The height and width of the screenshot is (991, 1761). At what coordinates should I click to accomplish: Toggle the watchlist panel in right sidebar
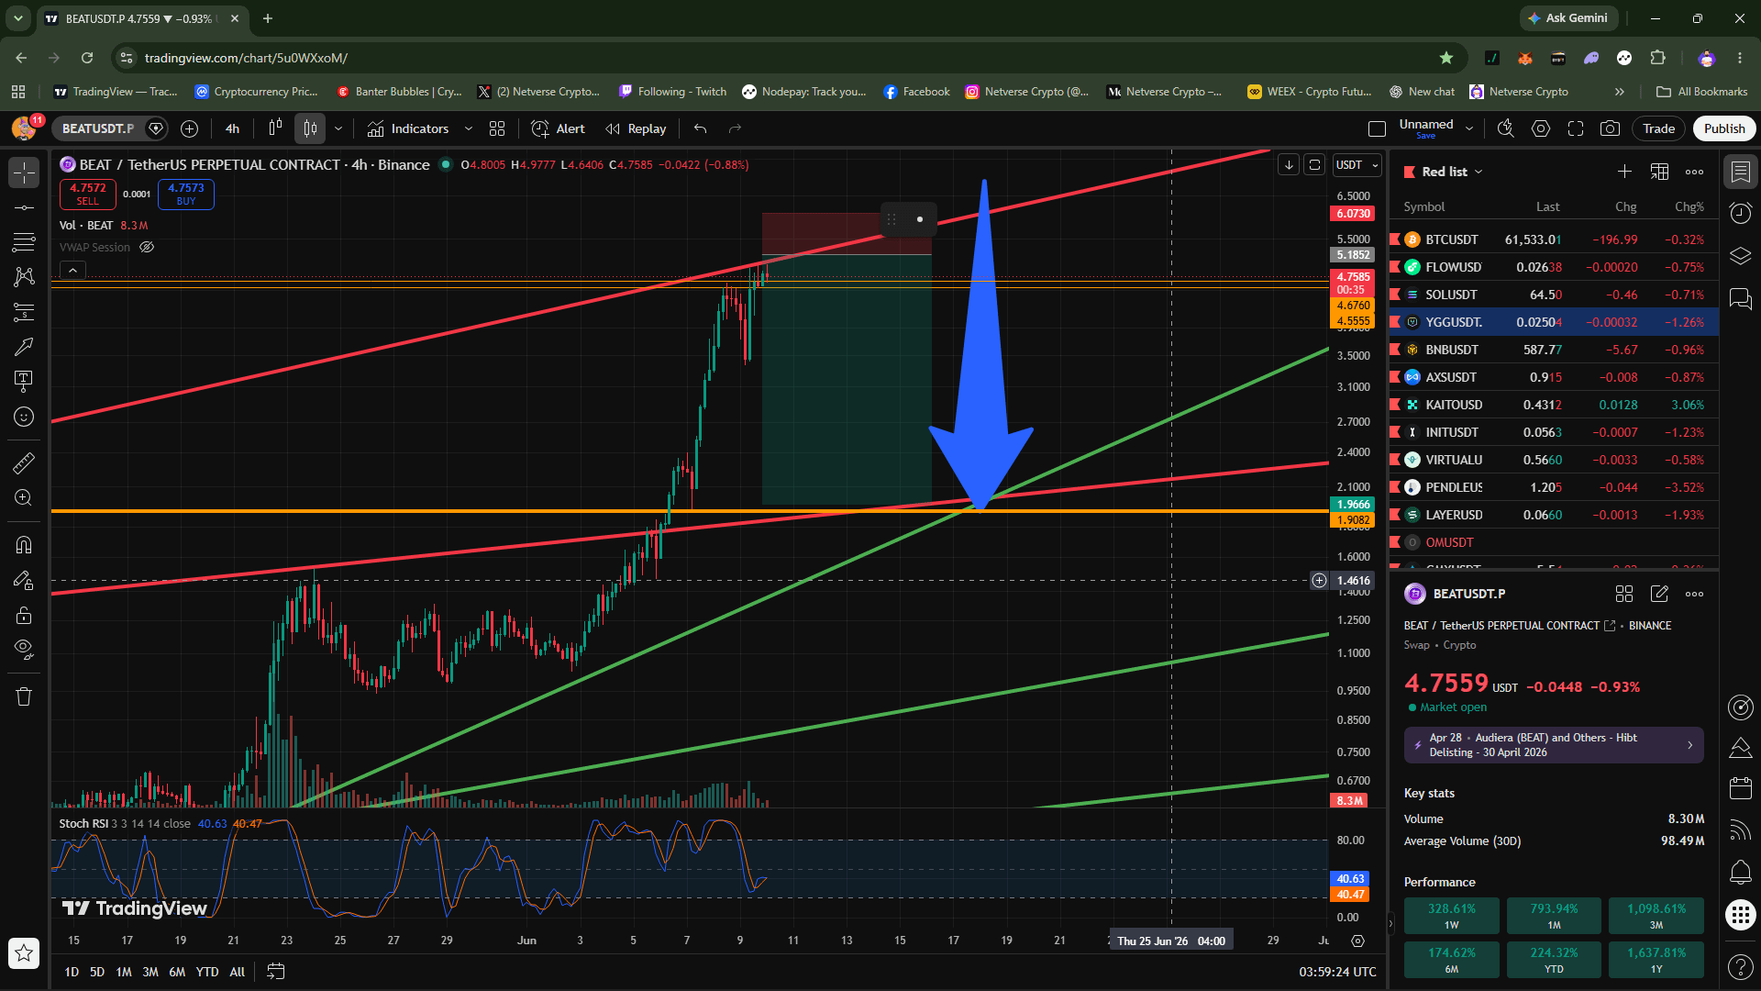[x=1740, y=172]
